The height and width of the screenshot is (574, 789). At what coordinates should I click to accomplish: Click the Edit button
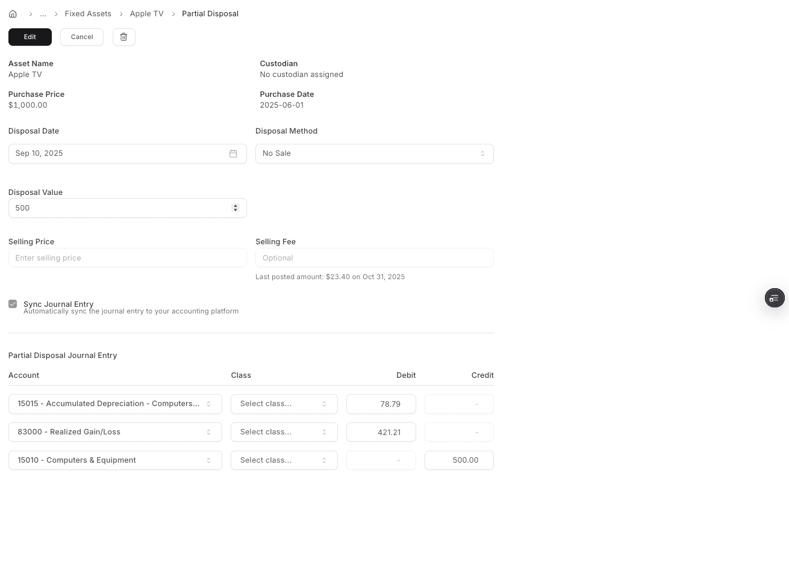[x=30, y=37]
